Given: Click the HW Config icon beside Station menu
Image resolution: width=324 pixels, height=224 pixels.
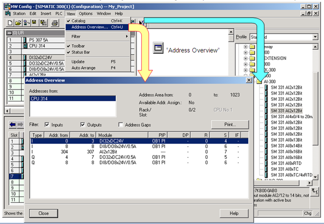Looking at the screenshot, I should (8, 13).
